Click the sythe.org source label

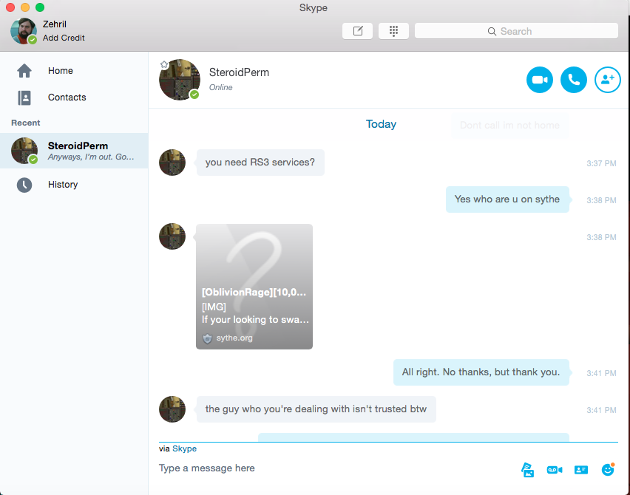tap(234, 338)
